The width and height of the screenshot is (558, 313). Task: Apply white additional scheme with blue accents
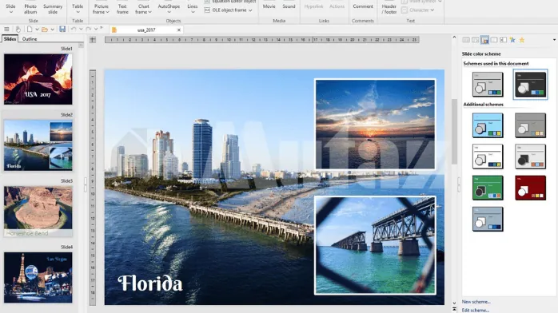488,156
